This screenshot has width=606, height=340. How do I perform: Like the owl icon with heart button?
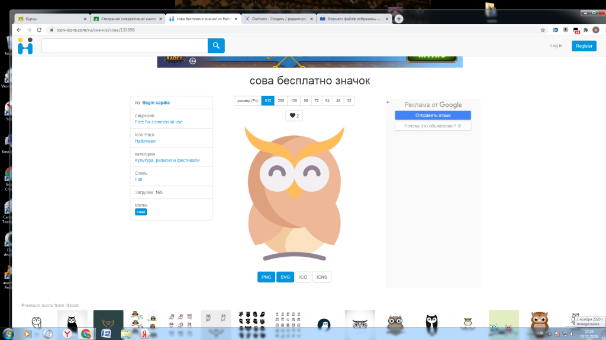294,116
